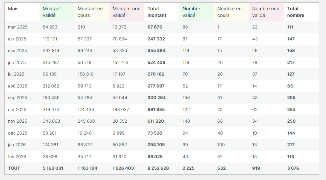Click the validated amount 345 868 cell
326x180 pixels.
(x=51, y=121)
